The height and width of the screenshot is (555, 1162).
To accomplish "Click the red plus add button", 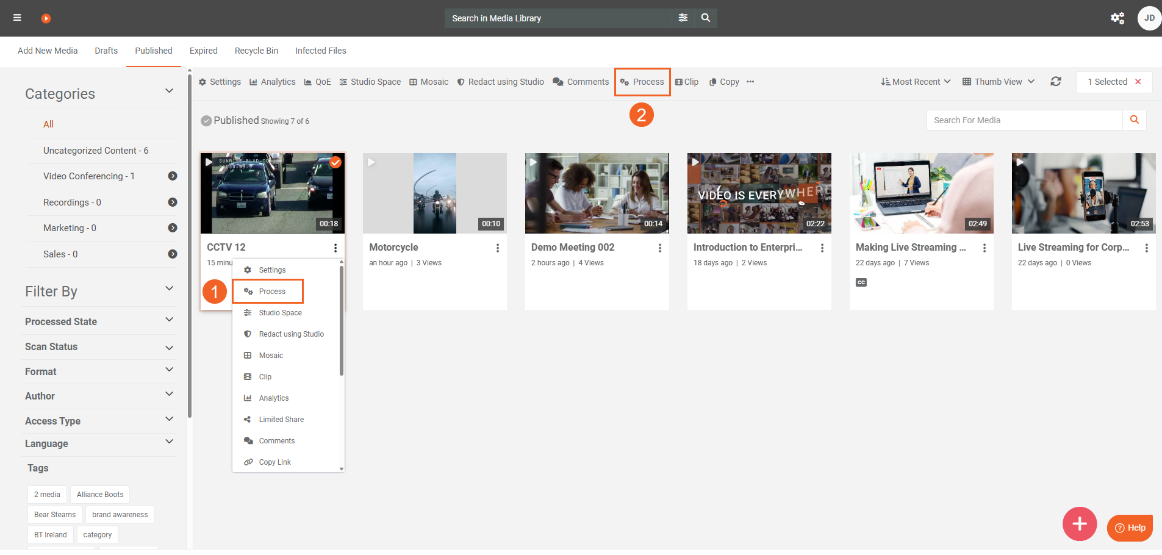I will 1079,523.
